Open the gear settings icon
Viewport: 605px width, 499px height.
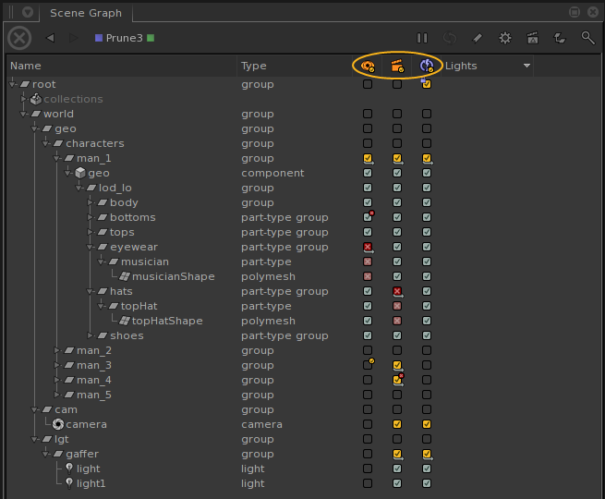(505, 38)
